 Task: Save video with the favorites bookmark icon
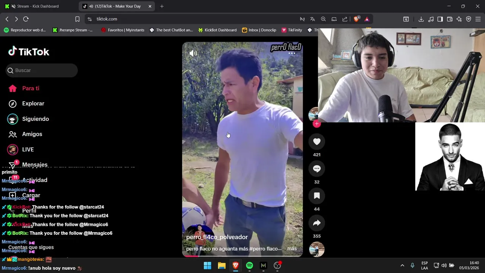point(317,196)
